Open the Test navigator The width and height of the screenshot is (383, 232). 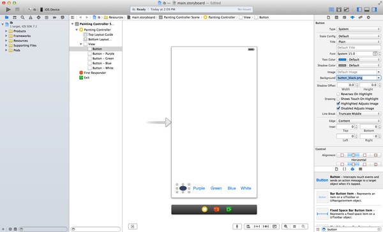coord(38,18)
